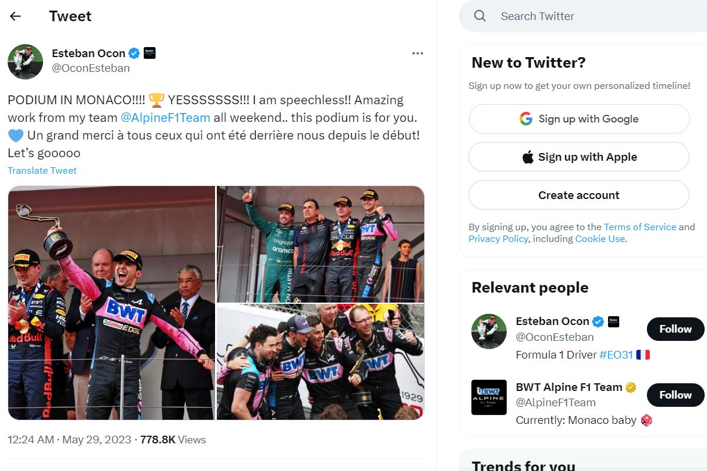Follow Esteban Ocon in Relevant people
The image size is (707, 471).
pos(675,329)
